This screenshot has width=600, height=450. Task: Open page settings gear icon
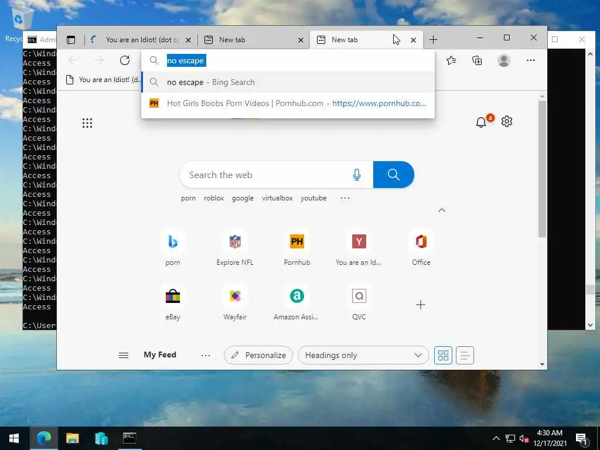(x=507, y=122)
